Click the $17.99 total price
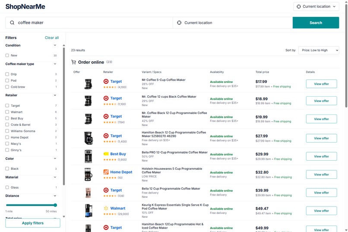The image size is (348, 232). pyautogui.click(x=261, y=82)
